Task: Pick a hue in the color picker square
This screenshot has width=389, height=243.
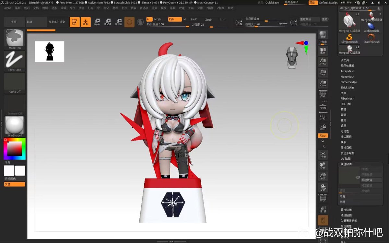Action: 15,149
